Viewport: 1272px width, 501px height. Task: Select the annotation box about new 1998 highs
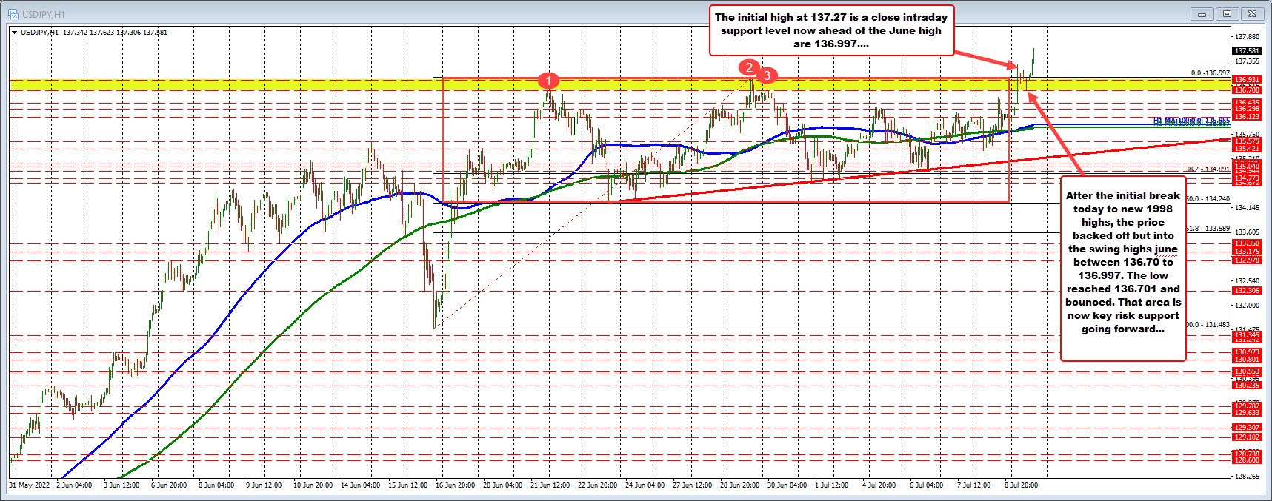pos(1123,269)
